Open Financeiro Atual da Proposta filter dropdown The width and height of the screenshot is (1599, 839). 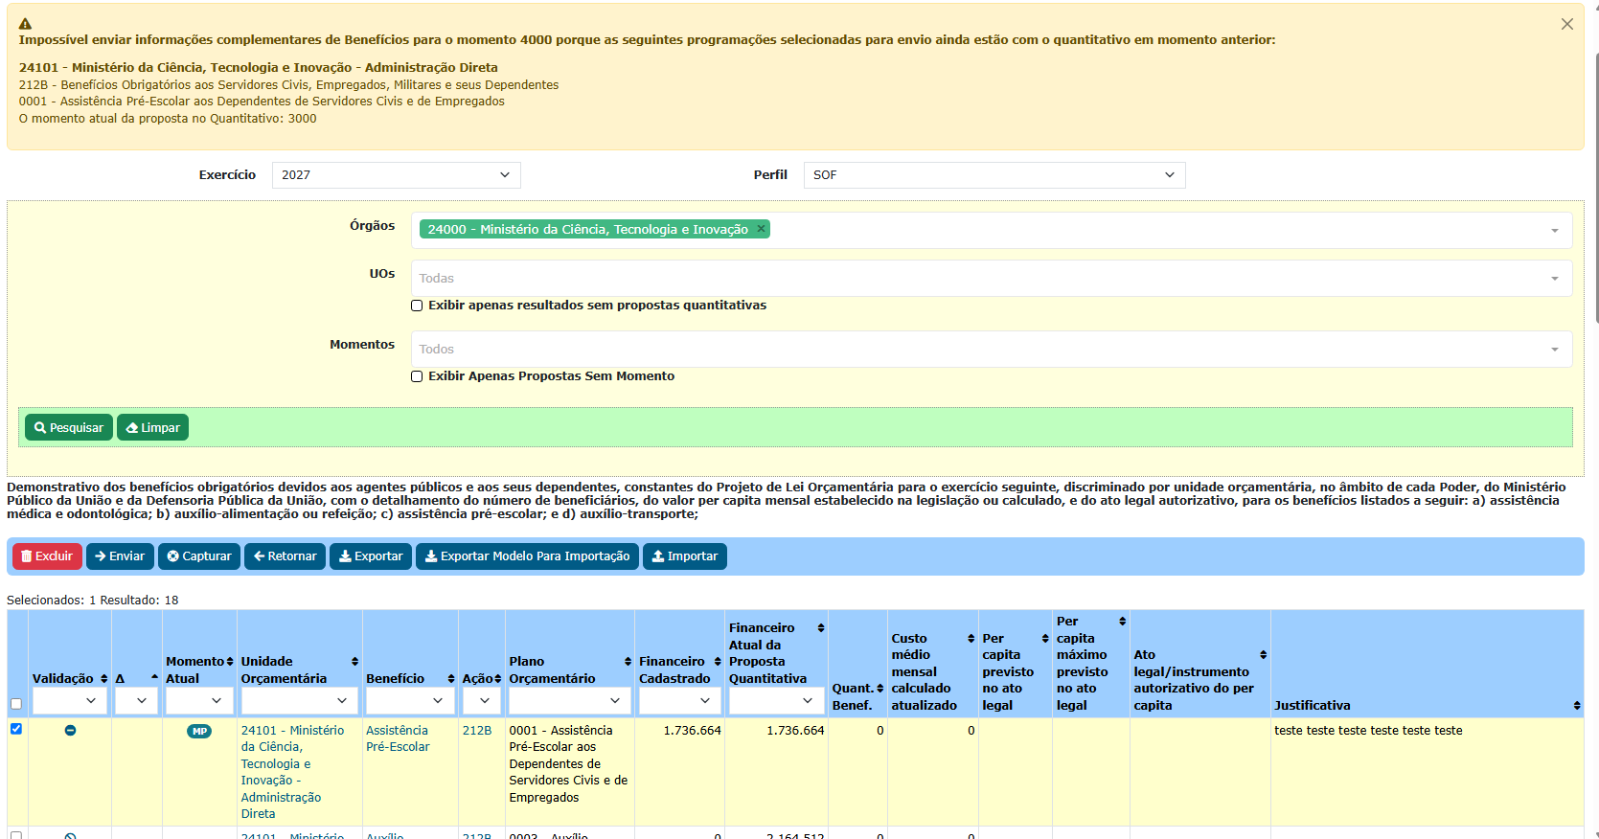[x=776, y=701]
